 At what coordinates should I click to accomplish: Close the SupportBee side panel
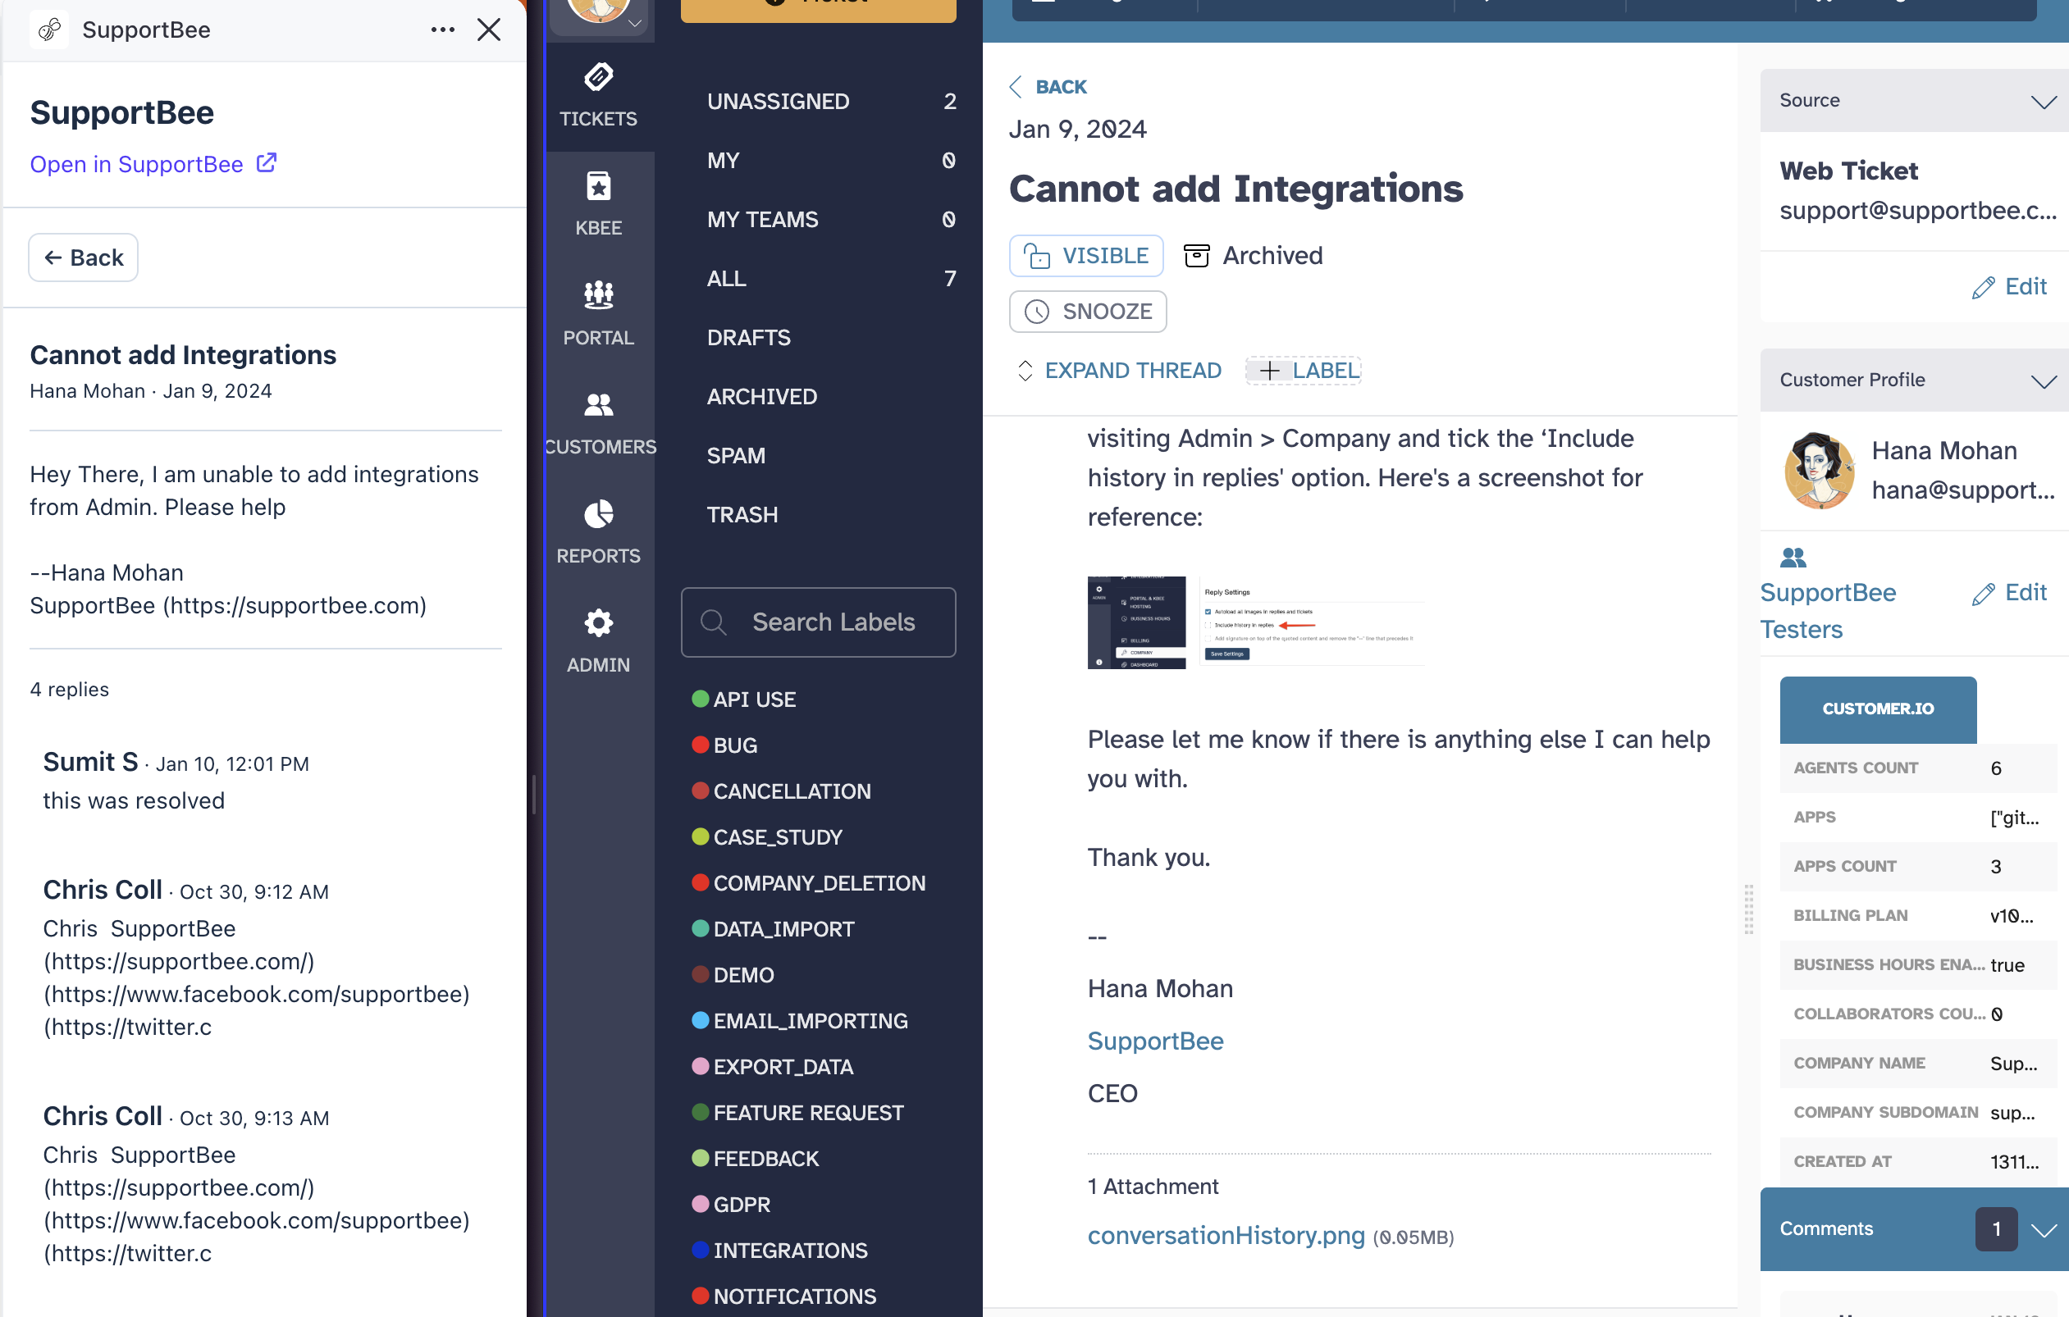tap(489, 30)
